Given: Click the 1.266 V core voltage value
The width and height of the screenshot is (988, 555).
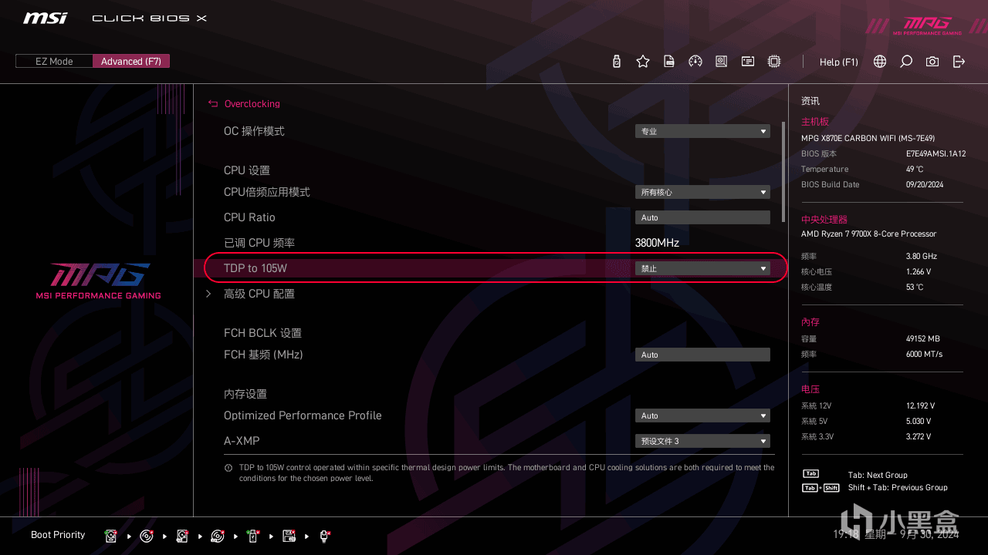Looking at the screenshot, I should 919,271.
